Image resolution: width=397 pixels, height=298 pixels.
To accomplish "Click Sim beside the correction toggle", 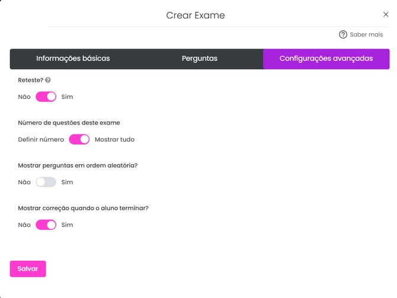I will (67, 225).
